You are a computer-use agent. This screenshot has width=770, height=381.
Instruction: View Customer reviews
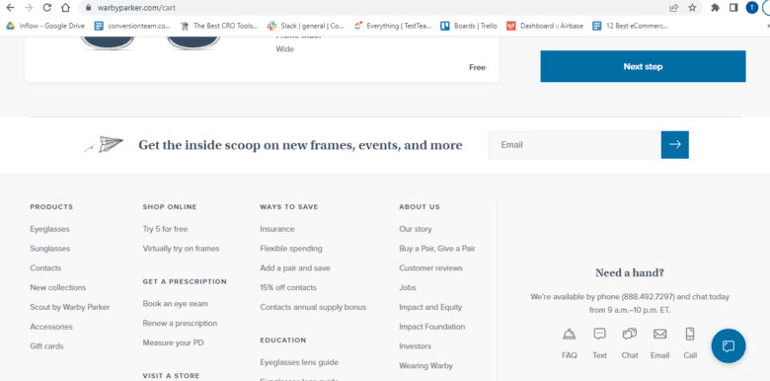(430, 268)
